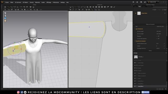Open the 2D Pattern menu
The width and height of the screenshot is (168, 94).
[x=25, y=2]
